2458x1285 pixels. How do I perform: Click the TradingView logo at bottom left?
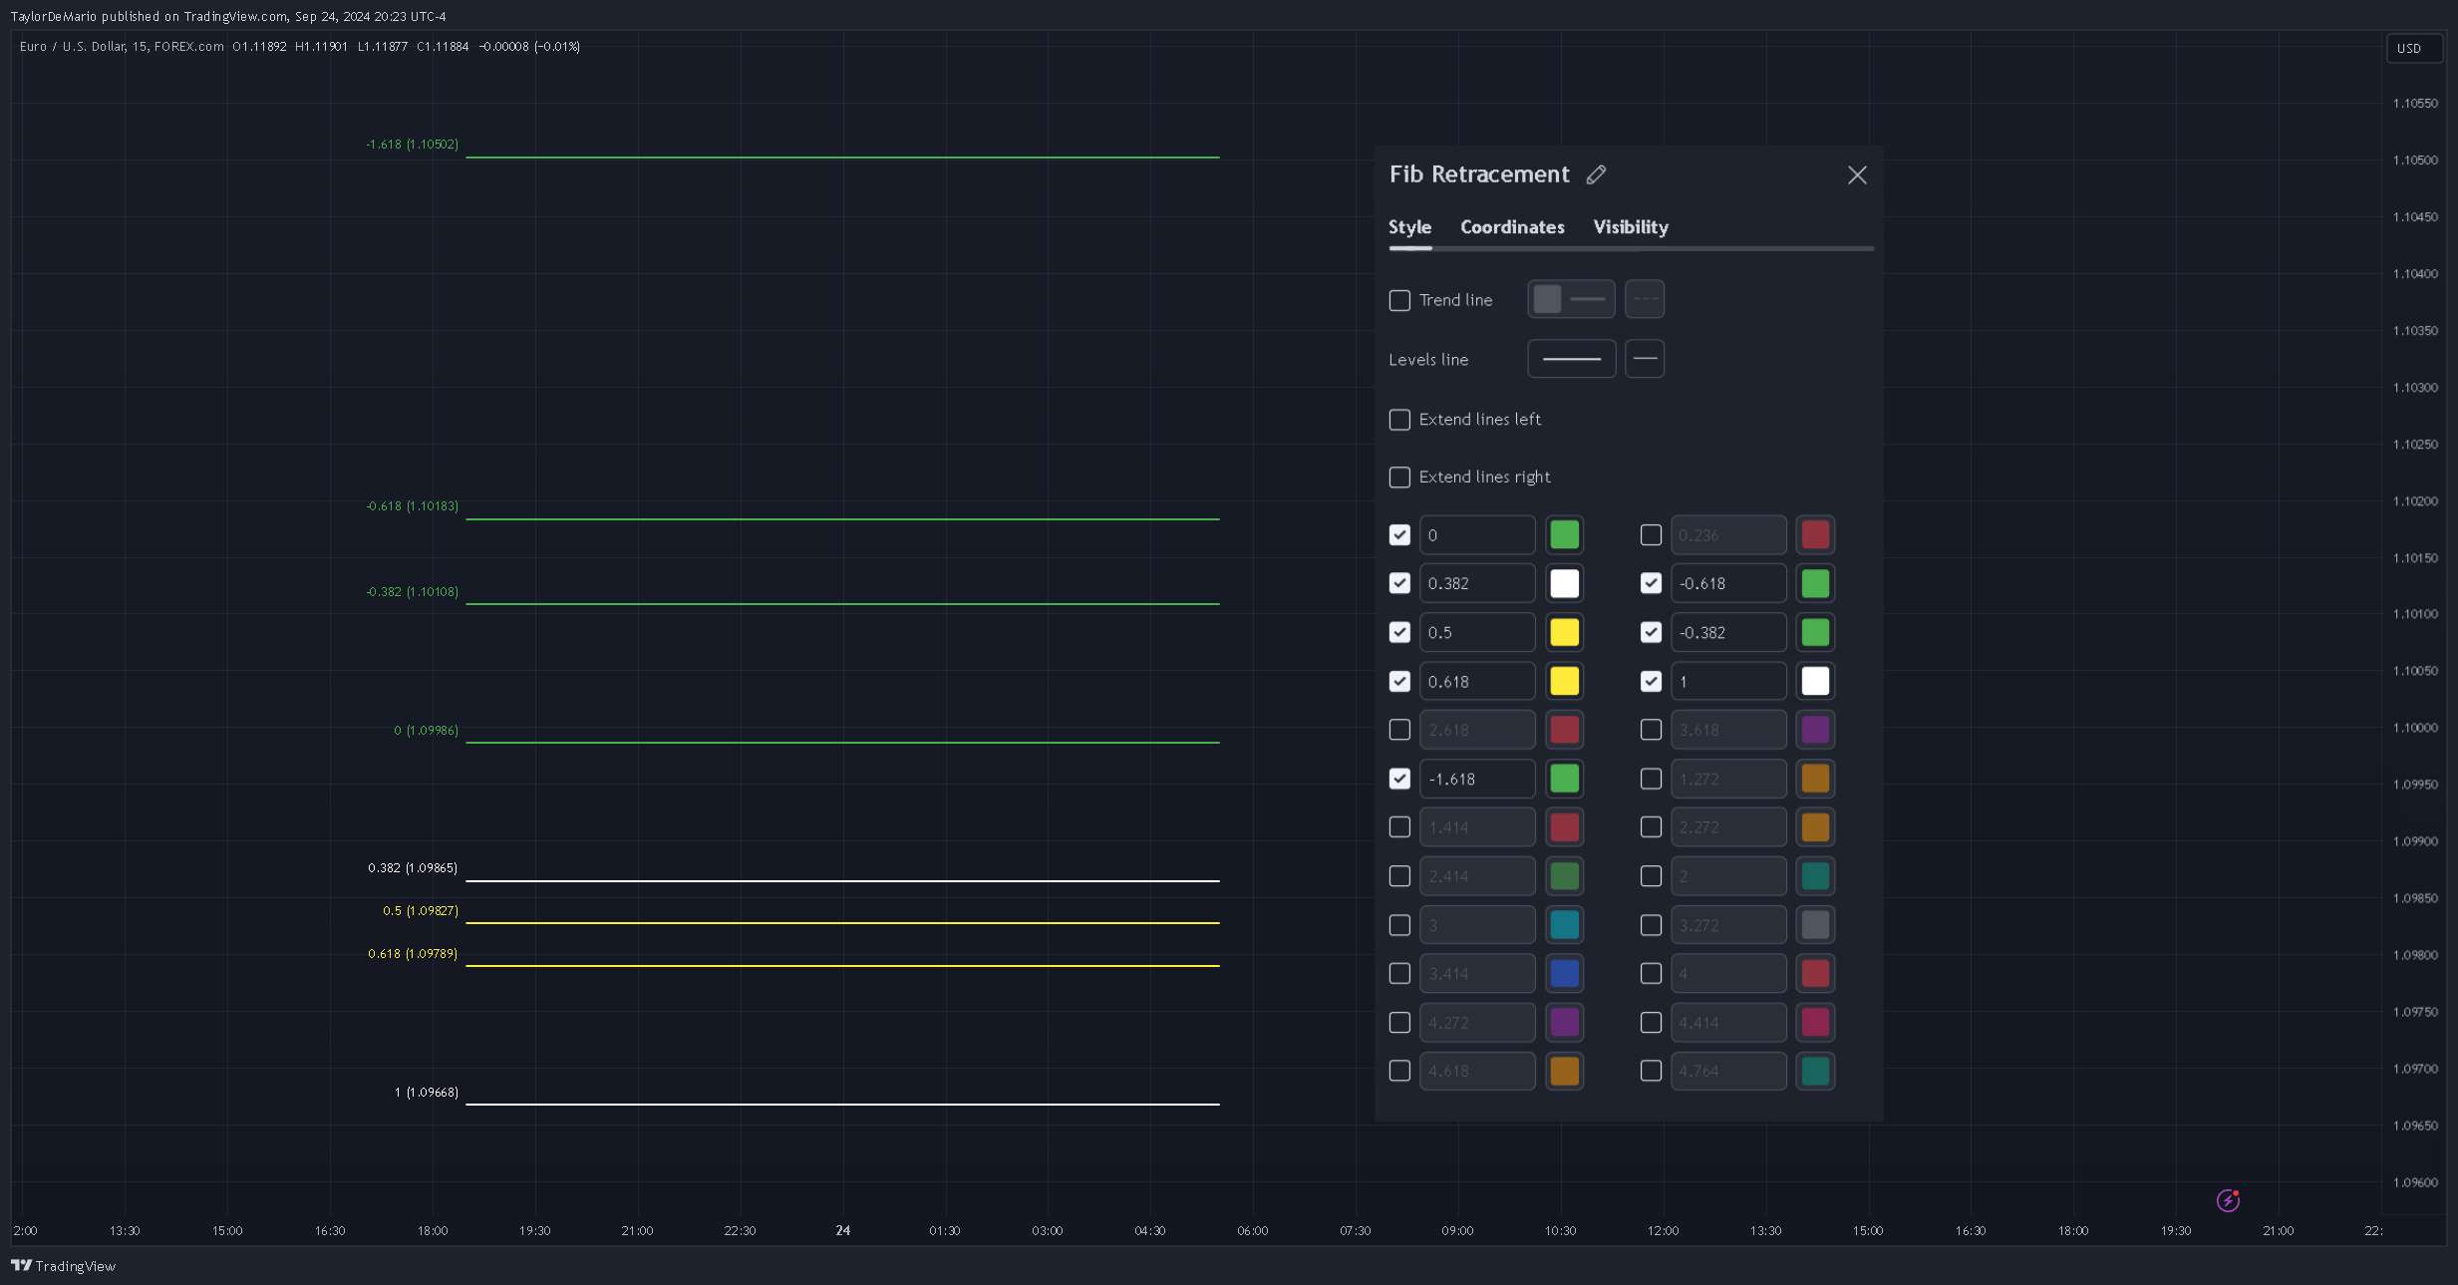tap(63, 1266)
